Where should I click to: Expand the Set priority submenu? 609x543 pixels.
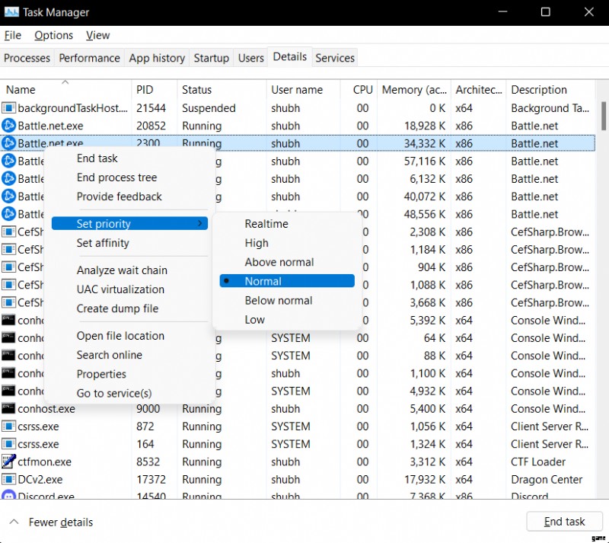click(129, 223)
